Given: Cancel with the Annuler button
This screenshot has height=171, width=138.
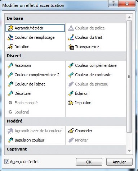Looking at the screenshot, I should 119,162.
